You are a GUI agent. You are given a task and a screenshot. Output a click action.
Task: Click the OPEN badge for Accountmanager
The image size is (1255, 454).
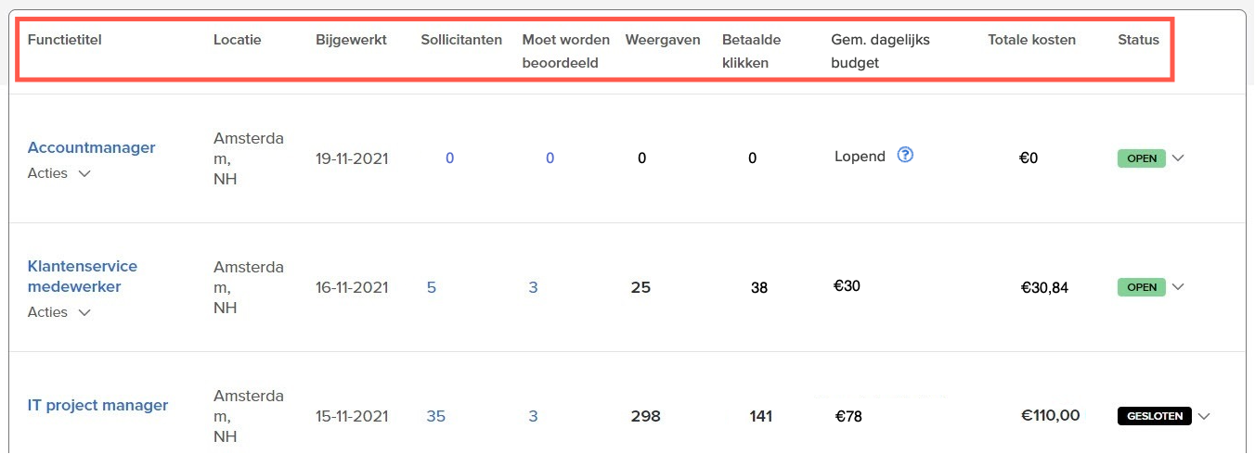coord(1141,158)
